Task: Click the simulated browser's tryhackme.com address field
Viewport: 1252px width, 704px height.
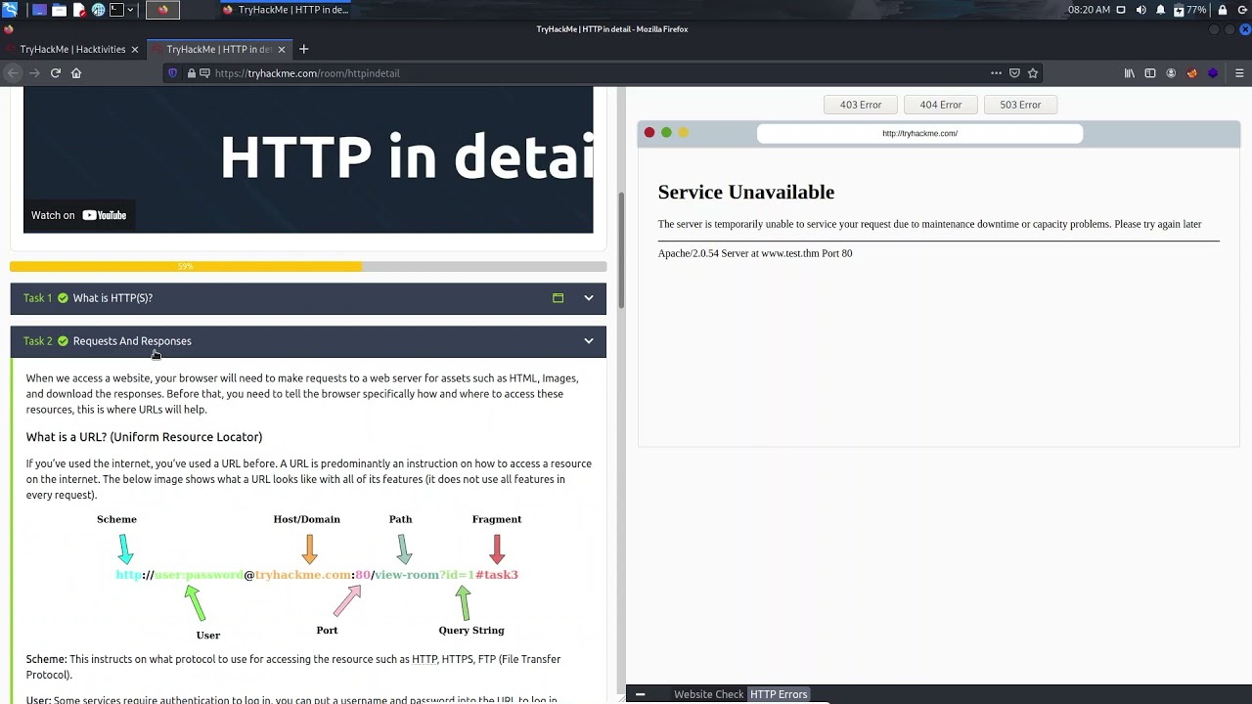Action: coord(919,133)
